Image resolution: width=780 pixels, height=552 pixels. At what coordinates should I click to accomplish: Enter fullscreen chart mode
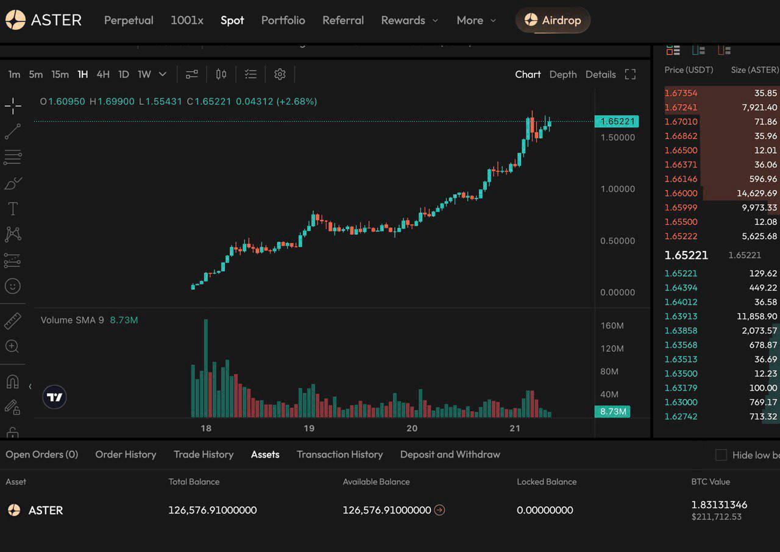631,74
